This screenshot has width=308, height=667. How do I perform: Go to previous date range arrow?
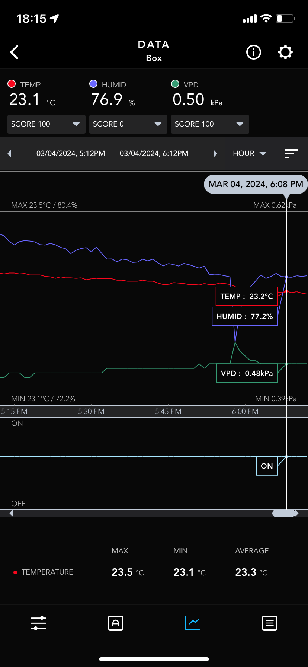pos(10,154)
